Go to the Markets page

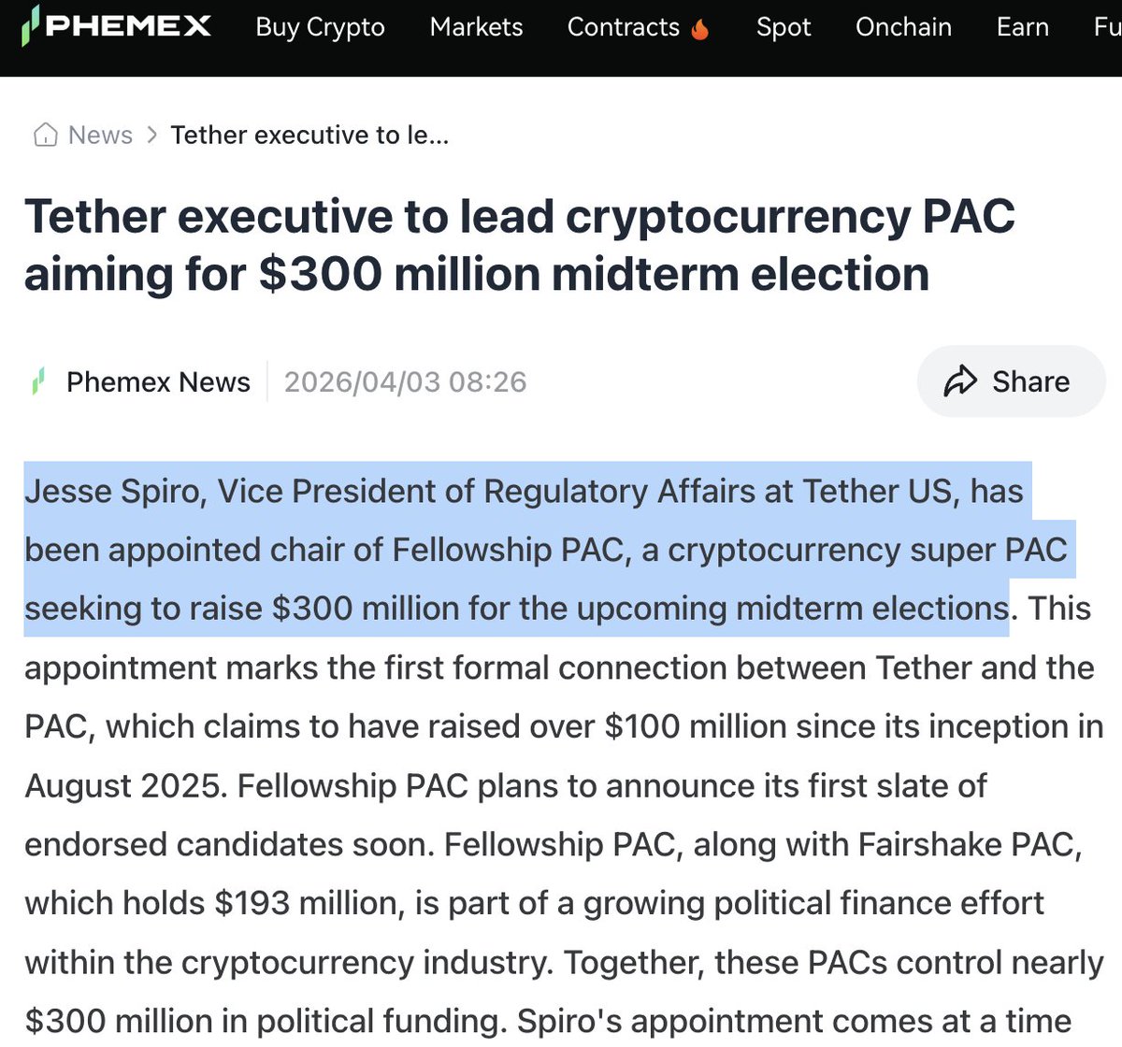(476, 27)
